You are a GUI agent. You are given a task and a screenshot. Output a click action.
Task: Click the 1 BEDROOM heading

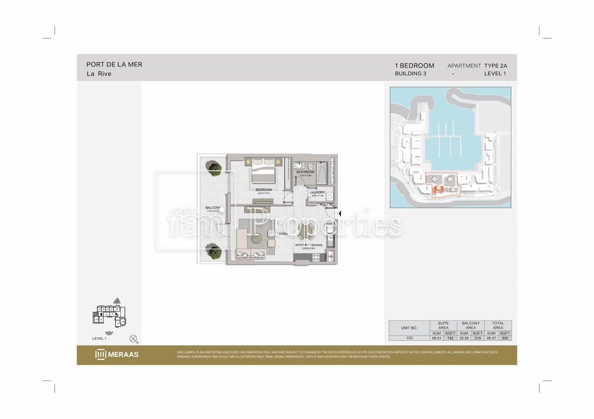pyautogui.click(x=414, y=65)
